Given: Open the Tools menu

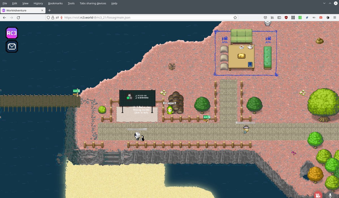Looking at the screenshot, I should (71, 3).
